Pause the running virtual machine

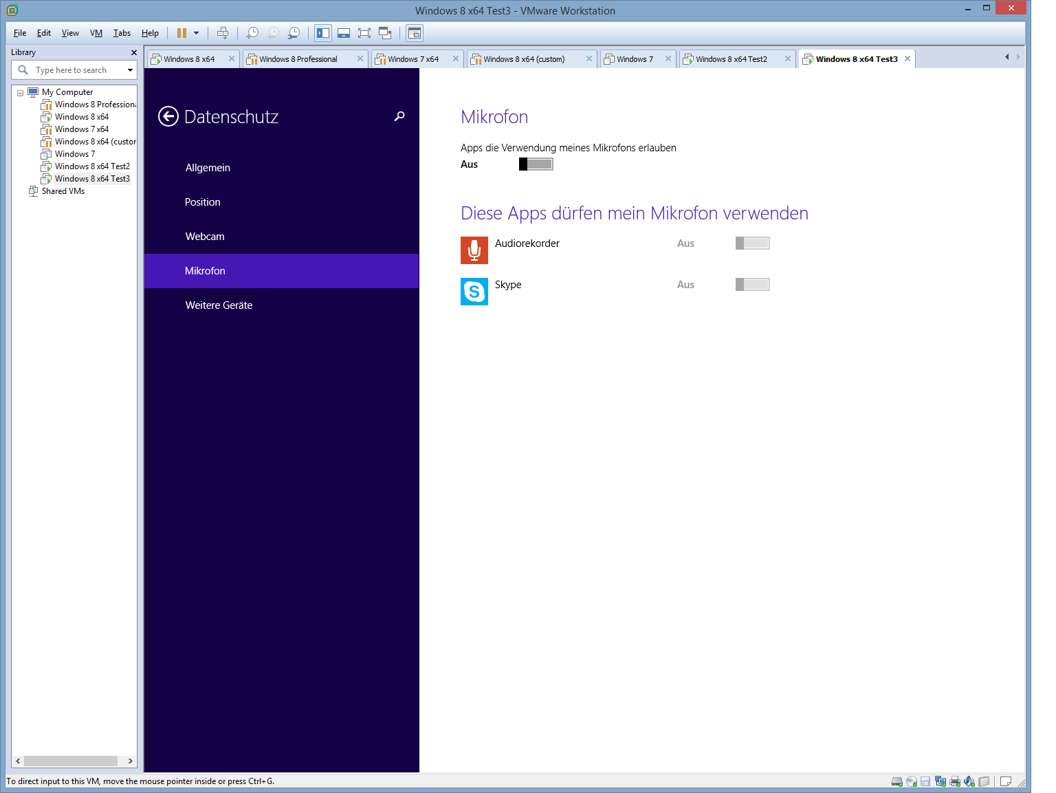click(181, 33)
